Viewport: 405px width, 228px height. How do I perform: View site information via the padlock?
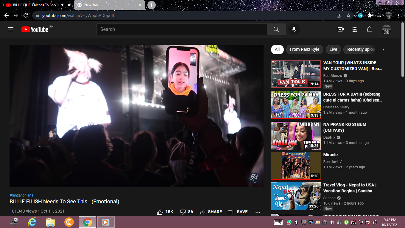(x=37, y=15)
